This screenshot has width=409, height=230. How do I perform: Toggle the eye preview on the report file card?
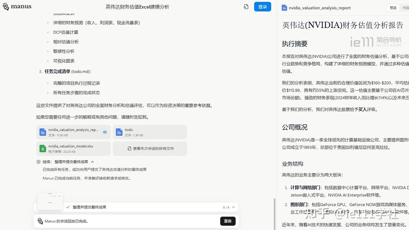(x=105, y=132)
